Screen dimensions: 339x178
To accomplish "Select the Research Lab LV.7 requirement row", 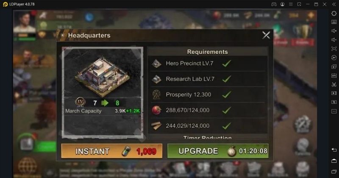I will 208,79.
